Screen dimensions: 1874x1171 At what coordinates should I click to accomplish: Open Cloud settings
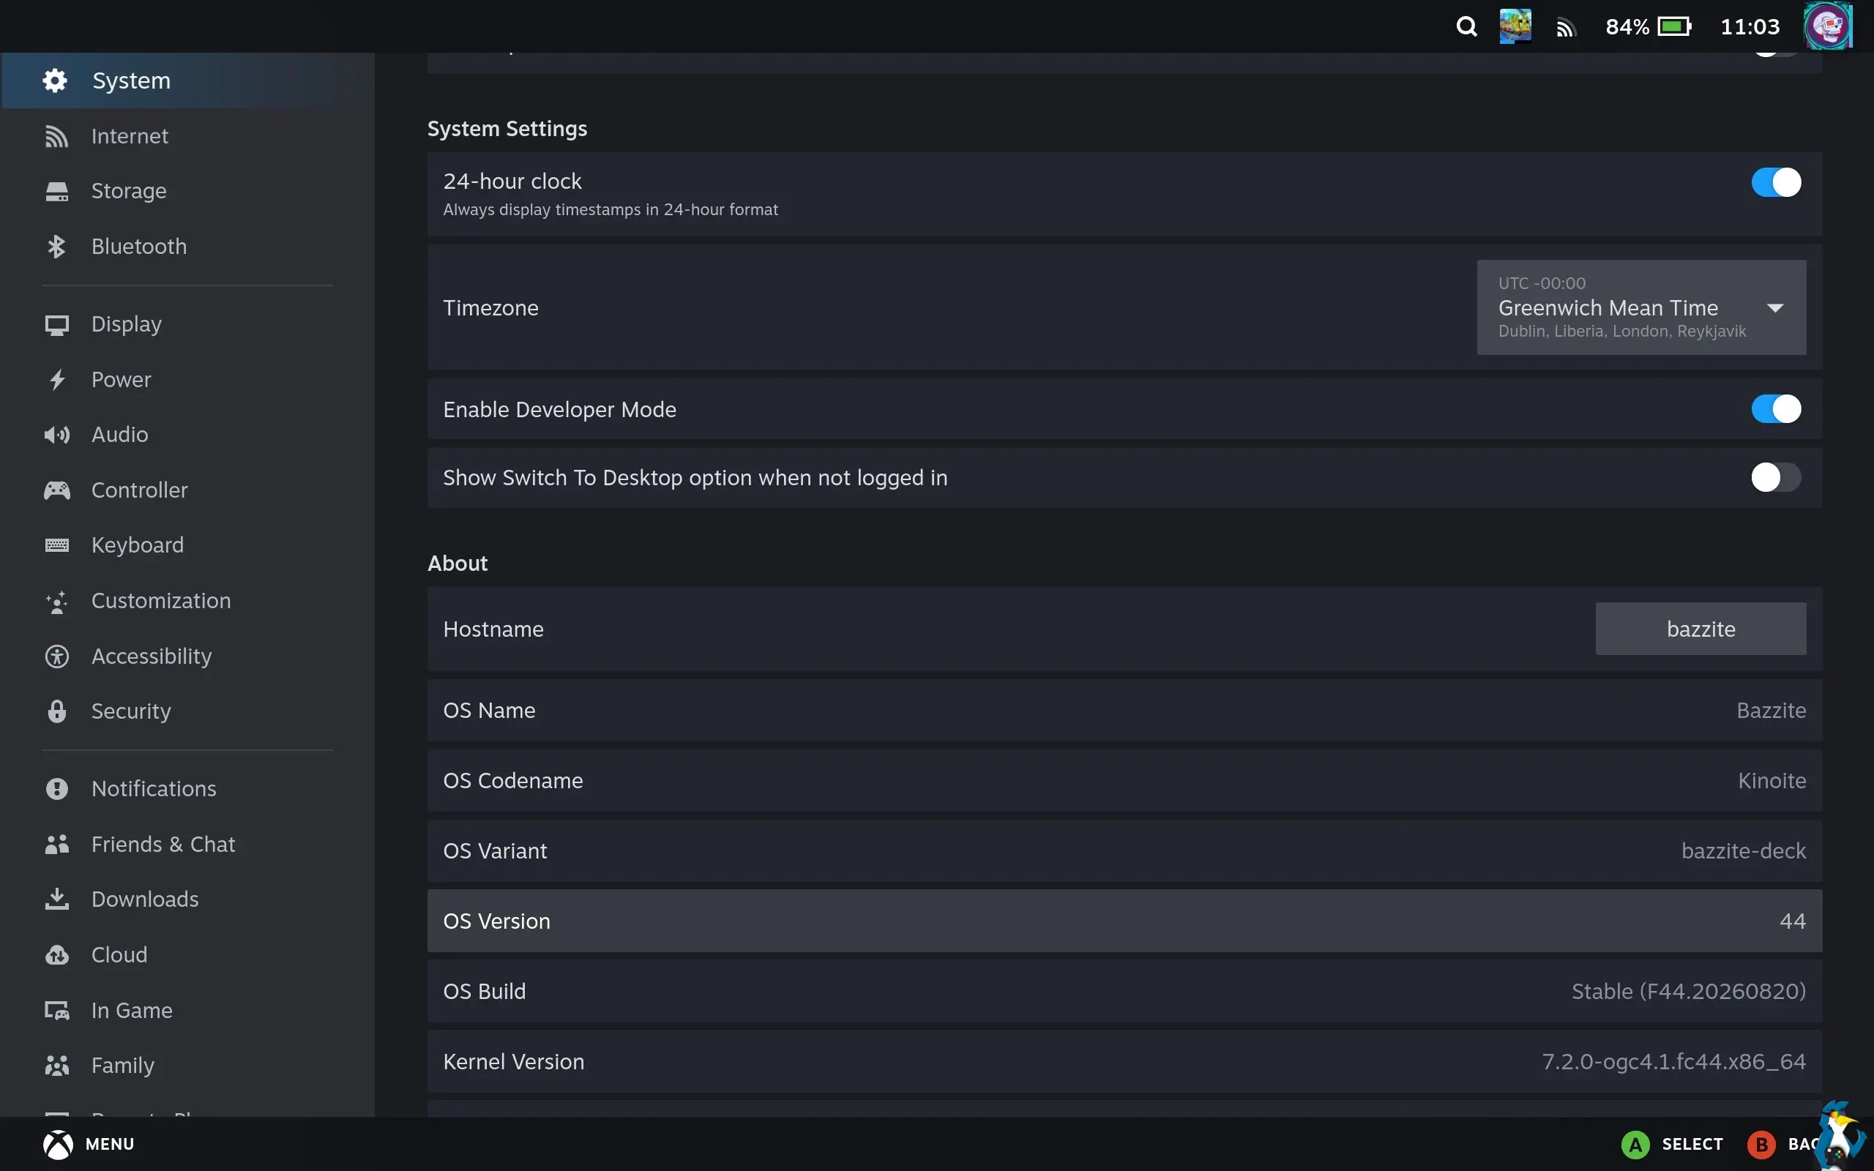[x=187, y=955]
